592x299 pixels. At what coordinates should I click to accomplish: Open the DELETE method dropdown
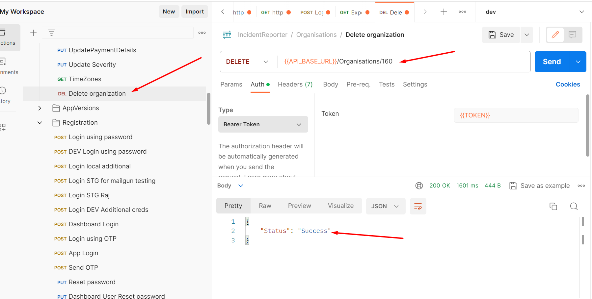247,62
